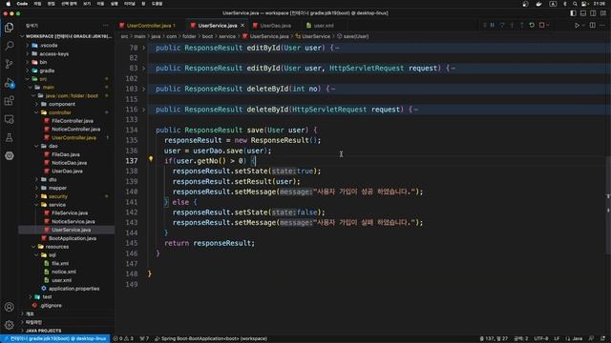Expand folded editById(User user) method at line 70

pyautogui.click(x=143, y=48)
